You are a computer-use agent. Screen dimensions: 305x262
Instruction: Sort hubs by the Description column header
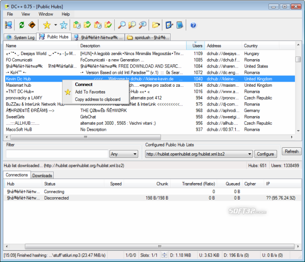point(132,46)
